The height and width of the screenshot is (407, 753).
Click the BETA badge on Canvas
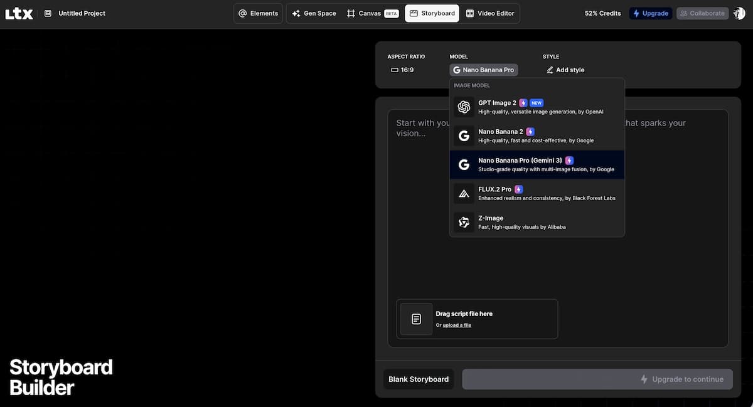tap(392, 13)
